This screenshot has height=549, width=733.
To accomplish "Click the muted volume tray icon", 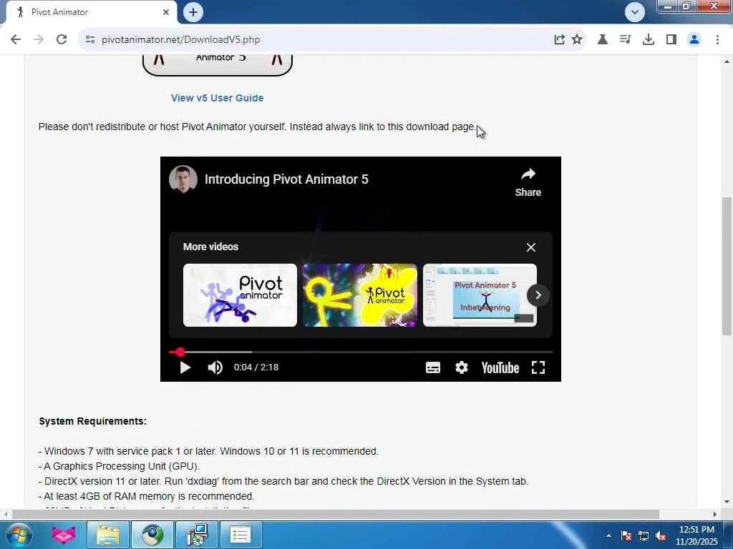I will (661, 535).
